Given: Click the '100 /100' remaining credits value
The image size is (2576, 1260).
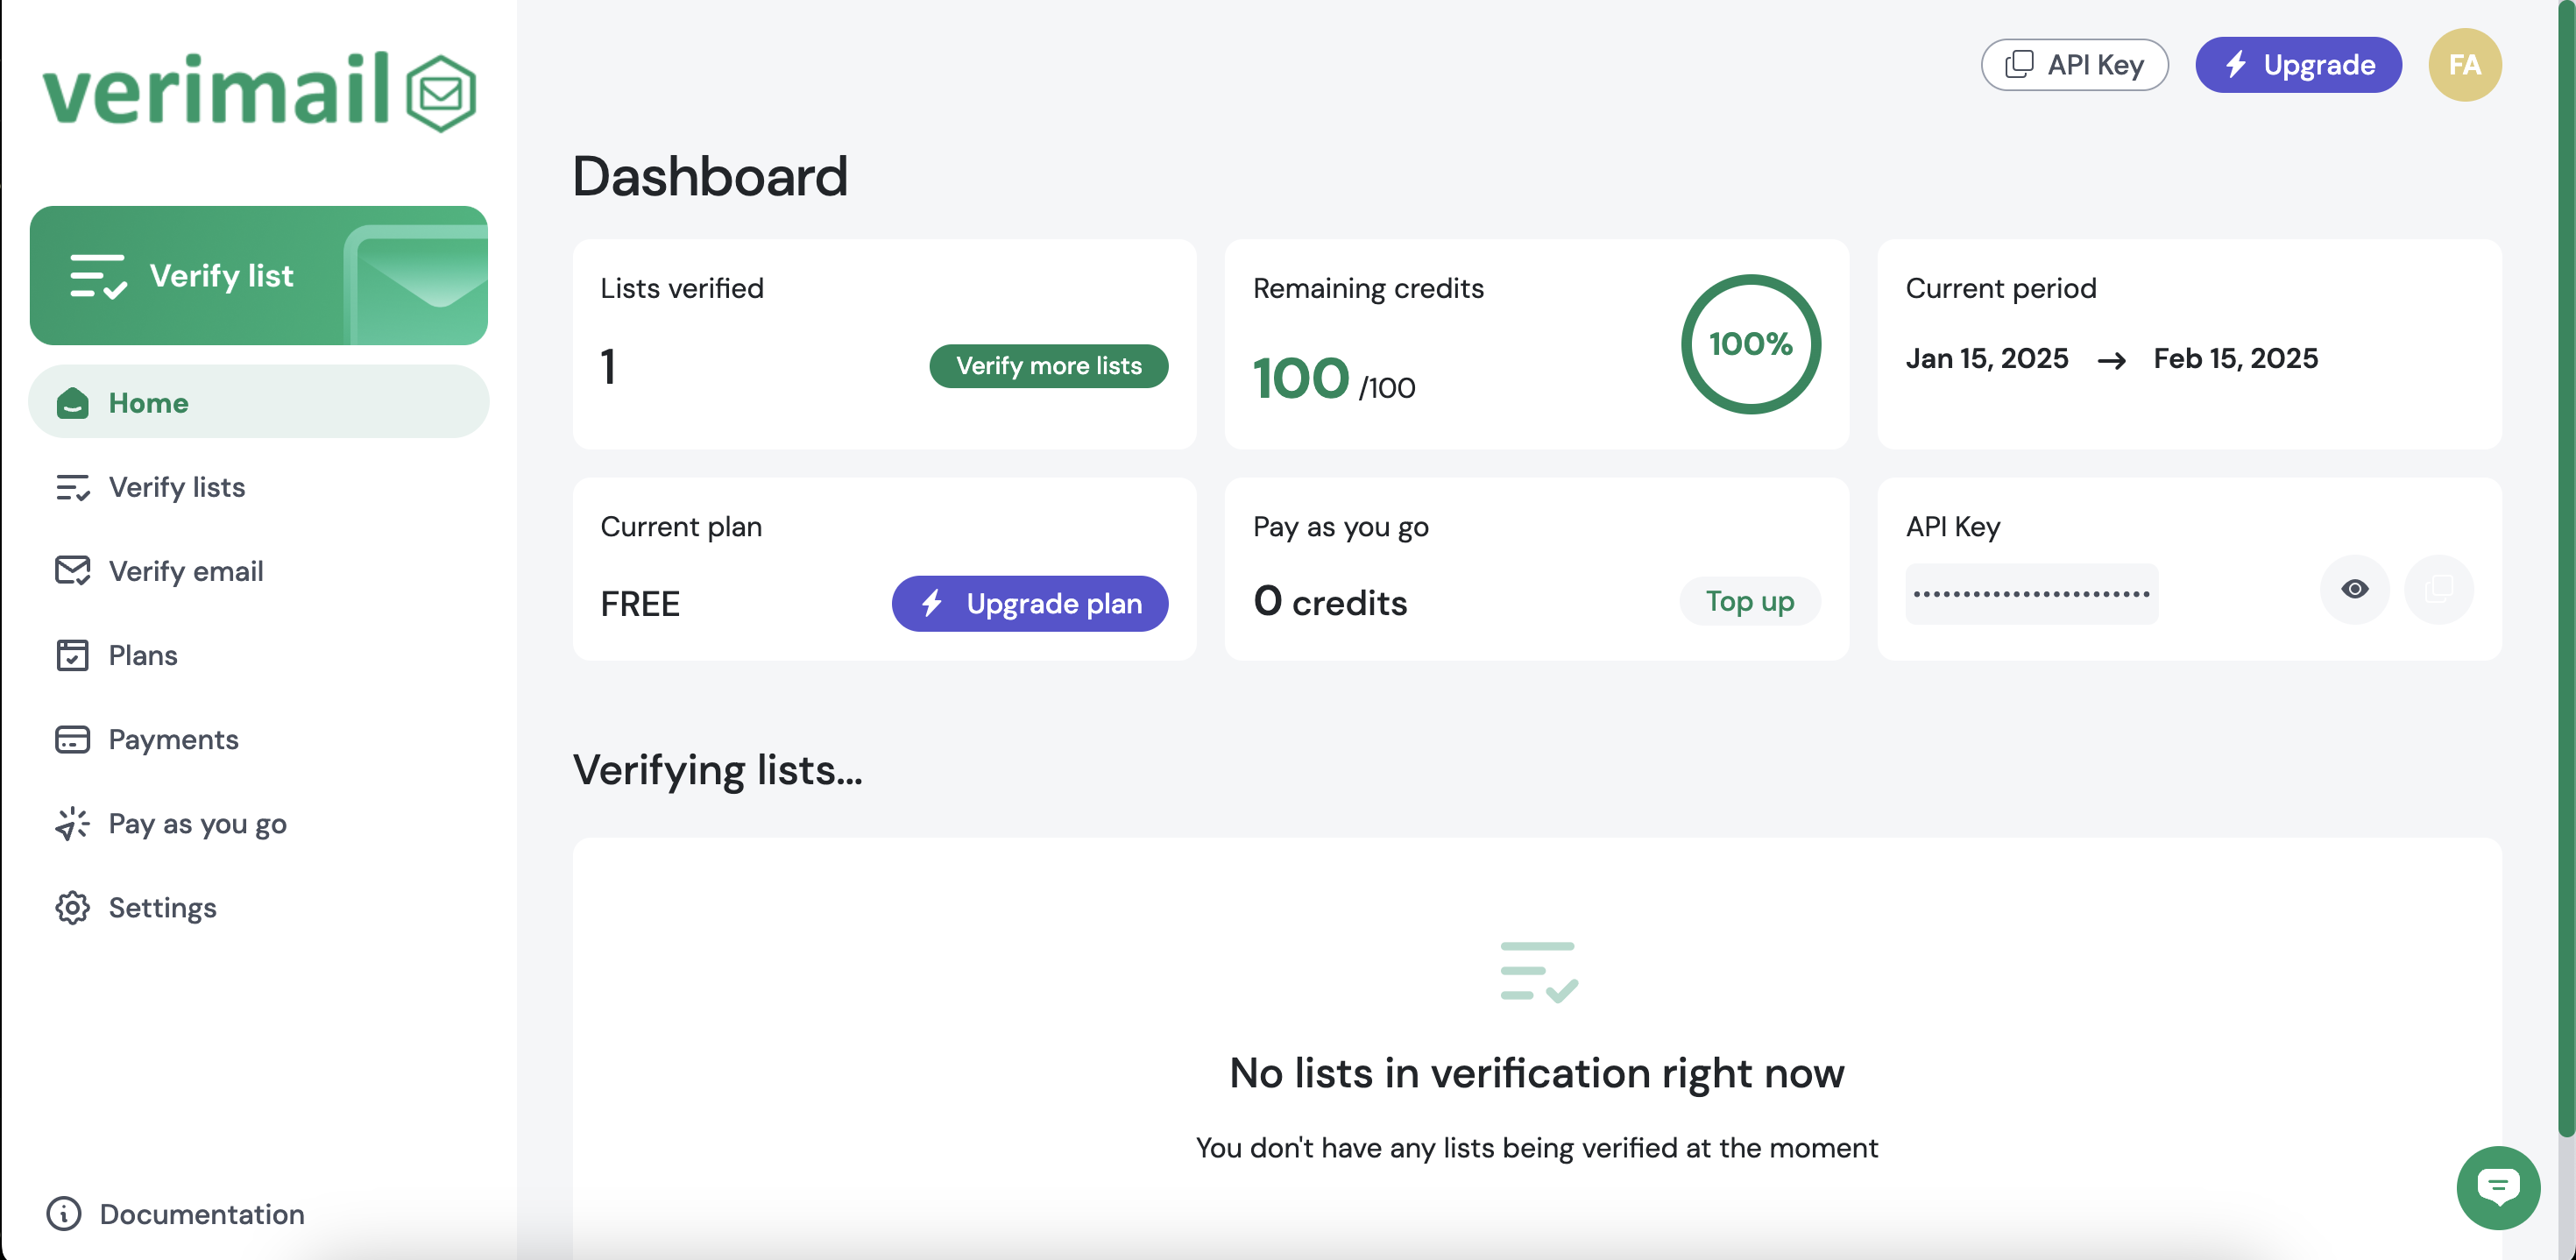Looking at the screenshot, I should (x=1334, y=379).
